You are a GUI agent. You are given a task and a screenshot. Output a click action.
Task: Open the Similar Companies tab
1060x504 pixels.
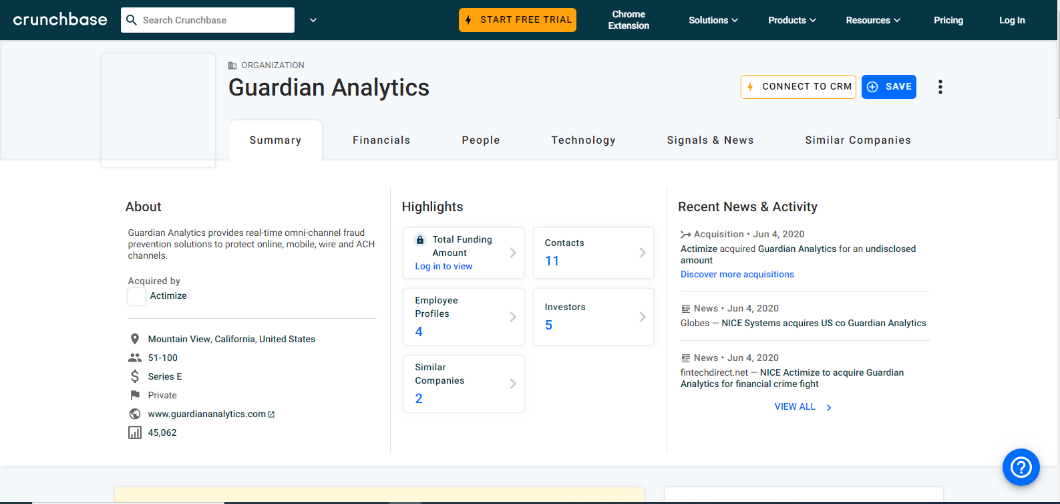click(858, 140)
